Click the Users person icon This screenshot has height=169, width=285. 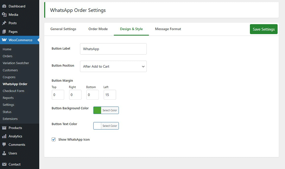coord(4,153)
